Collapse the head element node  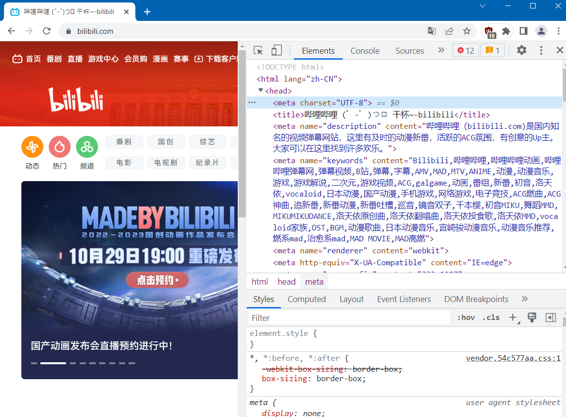click(x=261, y=90)
